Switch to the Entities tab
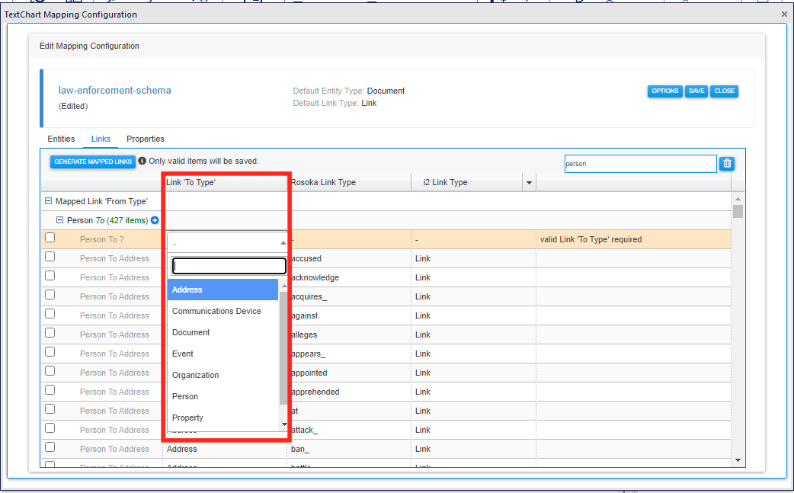The width and height of the screenshot is (794, 493). click(61, 139)
